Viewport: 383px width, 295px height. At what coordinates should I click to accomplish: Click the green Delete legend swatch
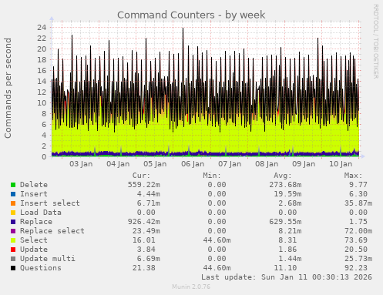[13, 185]
